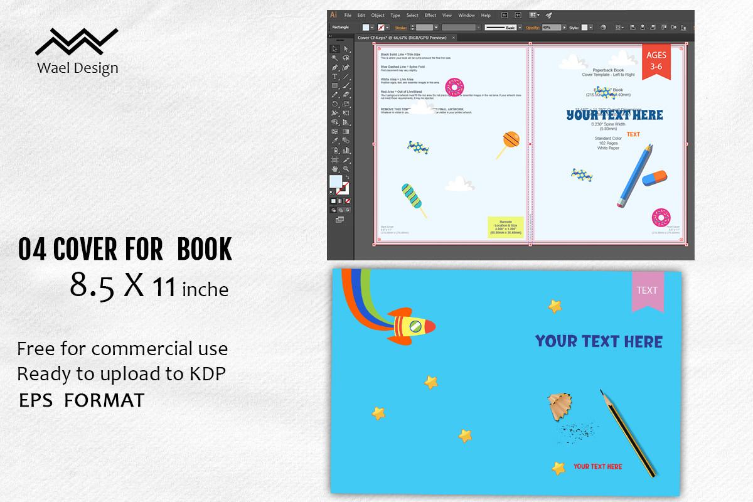The image size is (753, 502).
Task: Reset to default fill and stroke
Action: (331, 193)
